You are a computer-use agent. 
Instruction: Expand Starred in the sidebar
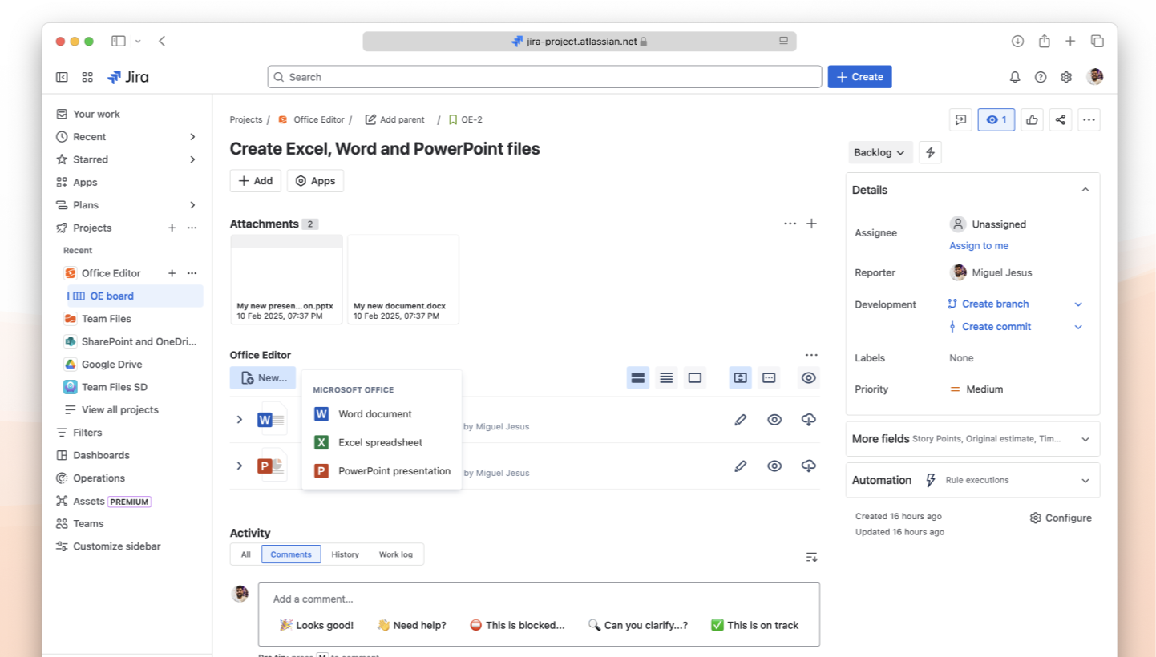192,159
